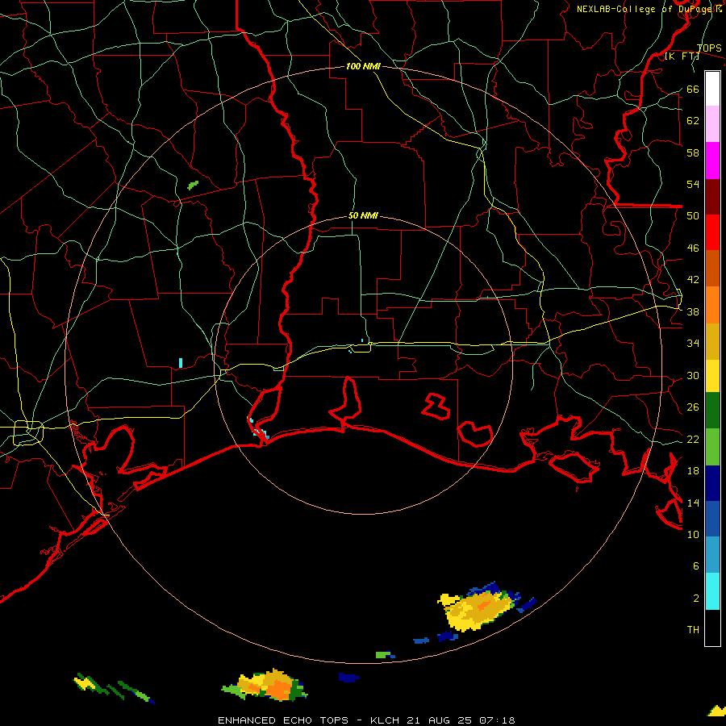Click the yellow-green streak echoes at bottom left
Image resolution: width=726 pixels, height=726 pixels.
pyautogui.click(x=113, y=687)
